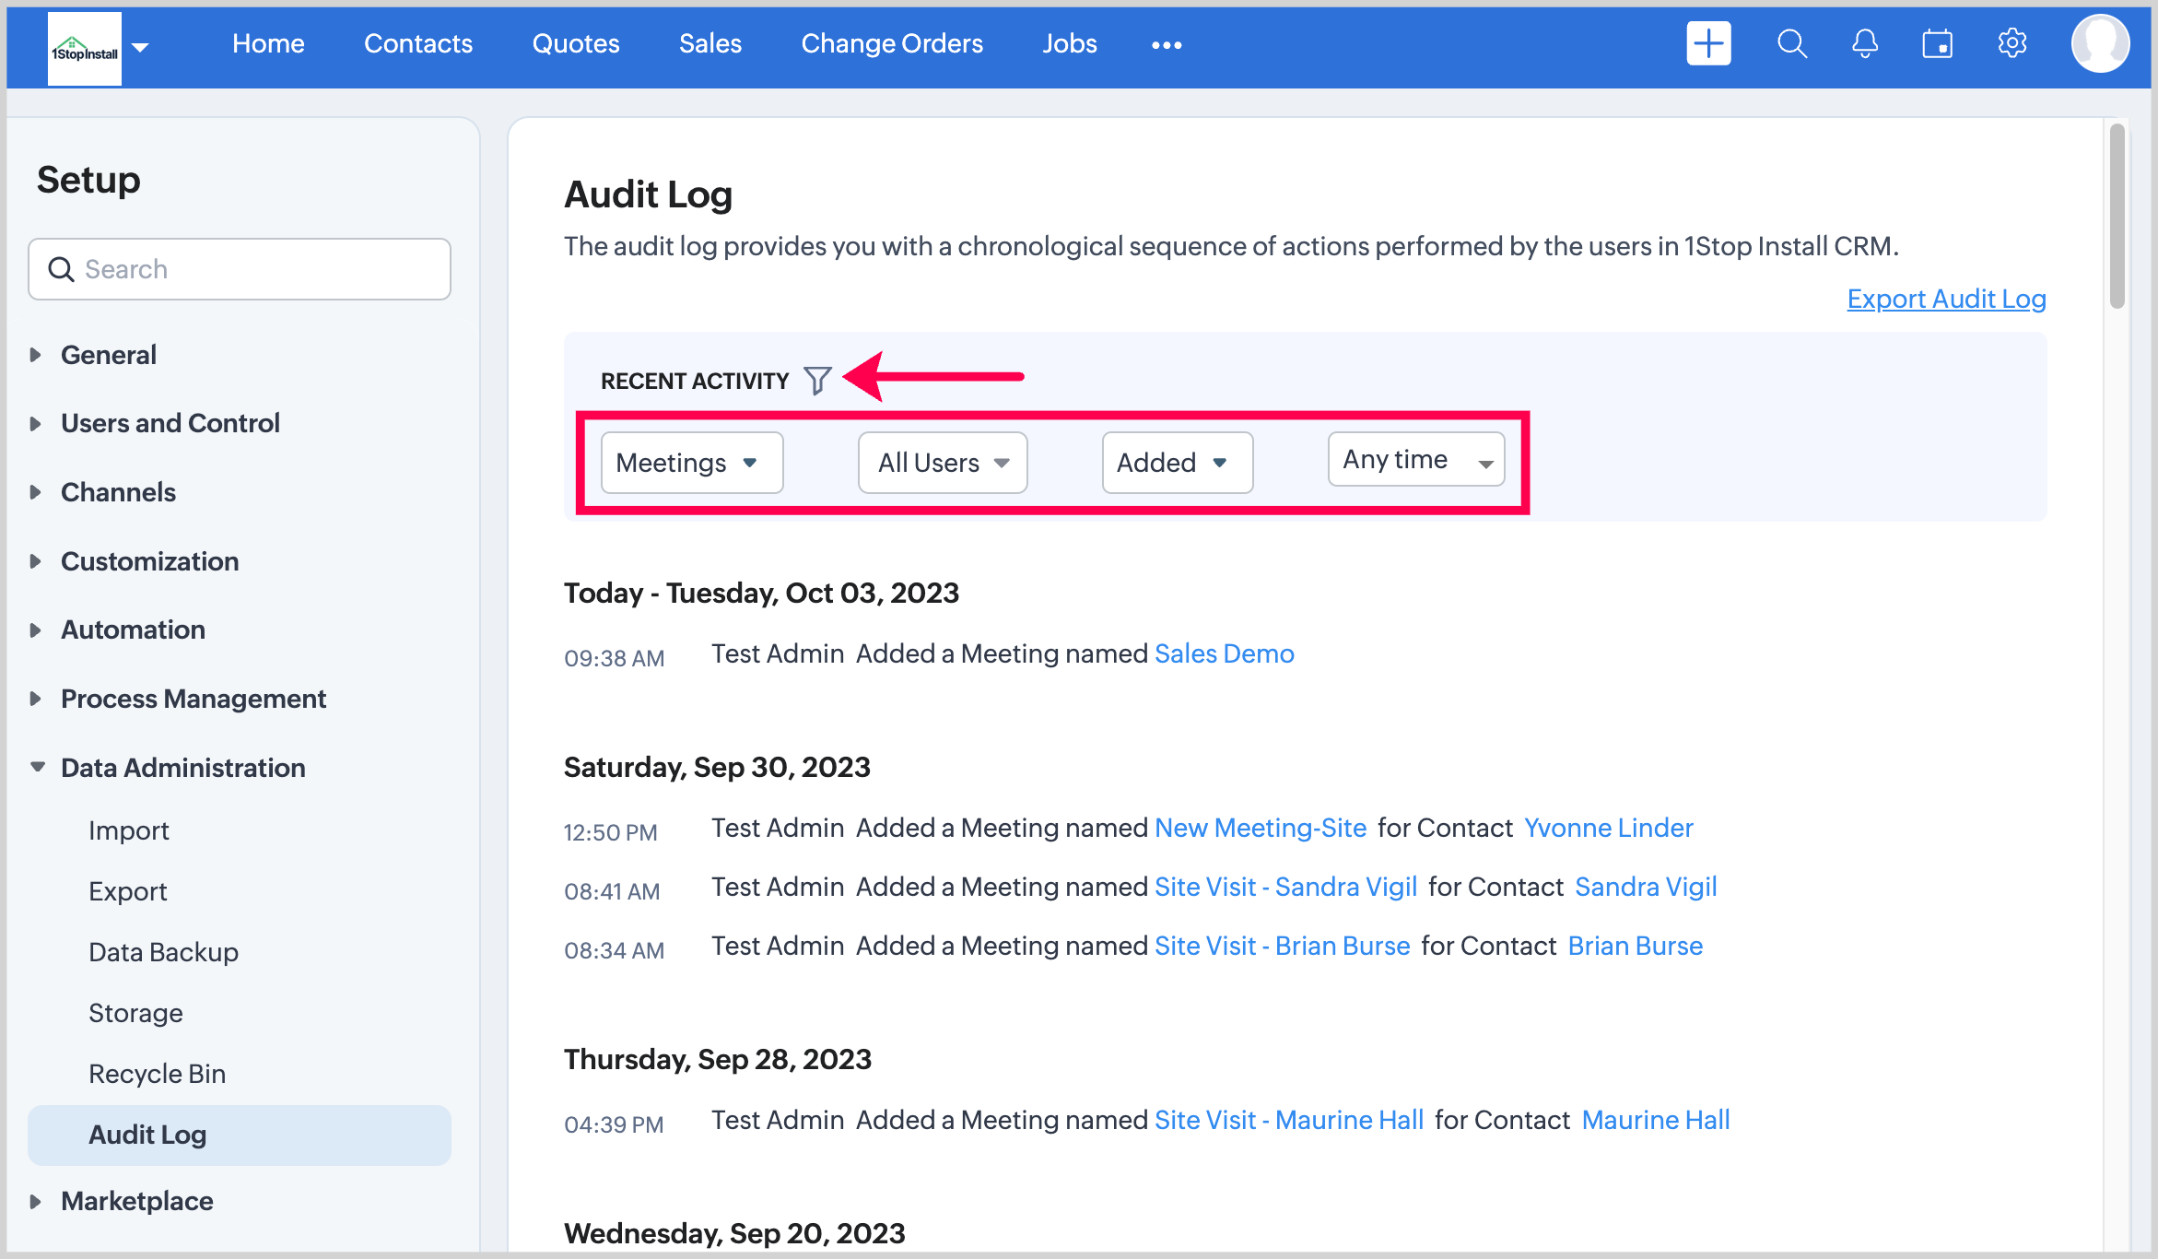Click the 1Stop Install logo
2158x1259 pixels.
tap(84, 49)
